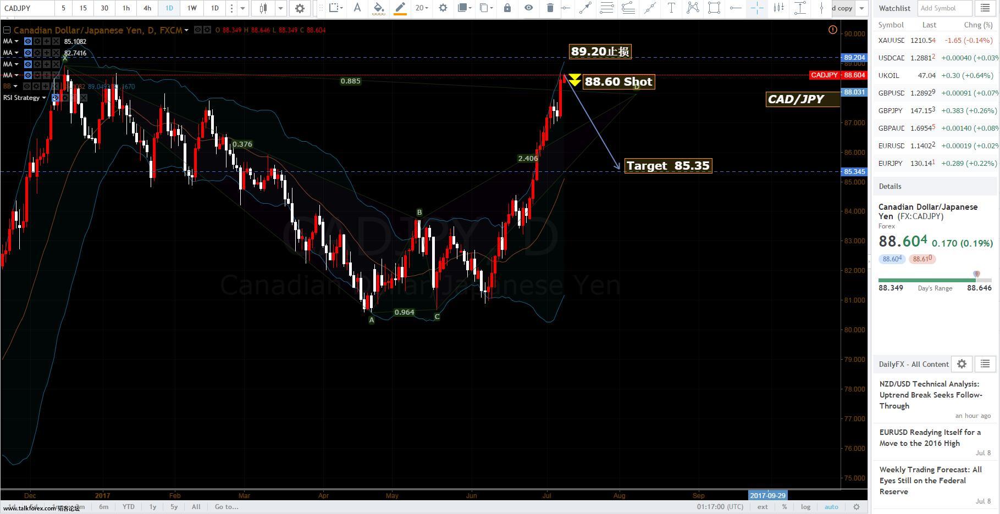Open the paint bucket fill color
The image size is (1000, 514).
click(x=378, y=8)
